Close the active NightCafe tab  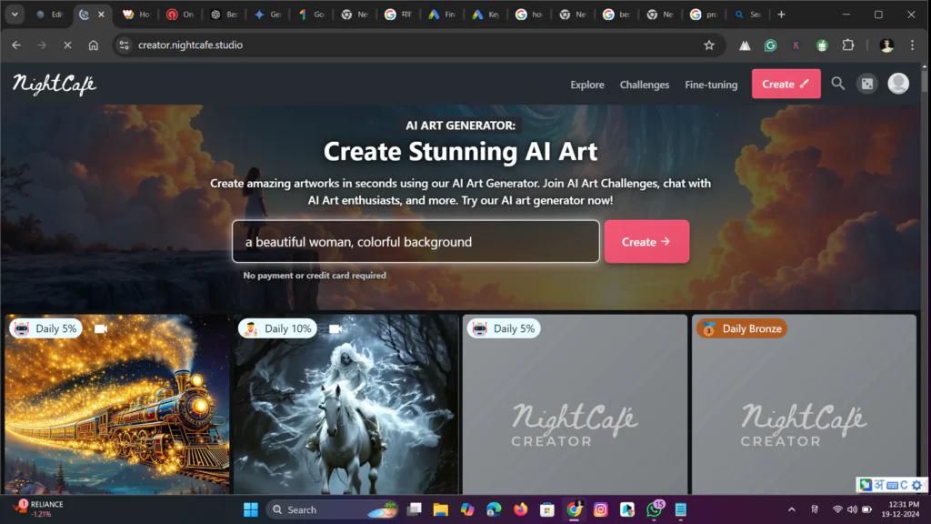pos(101,15)
